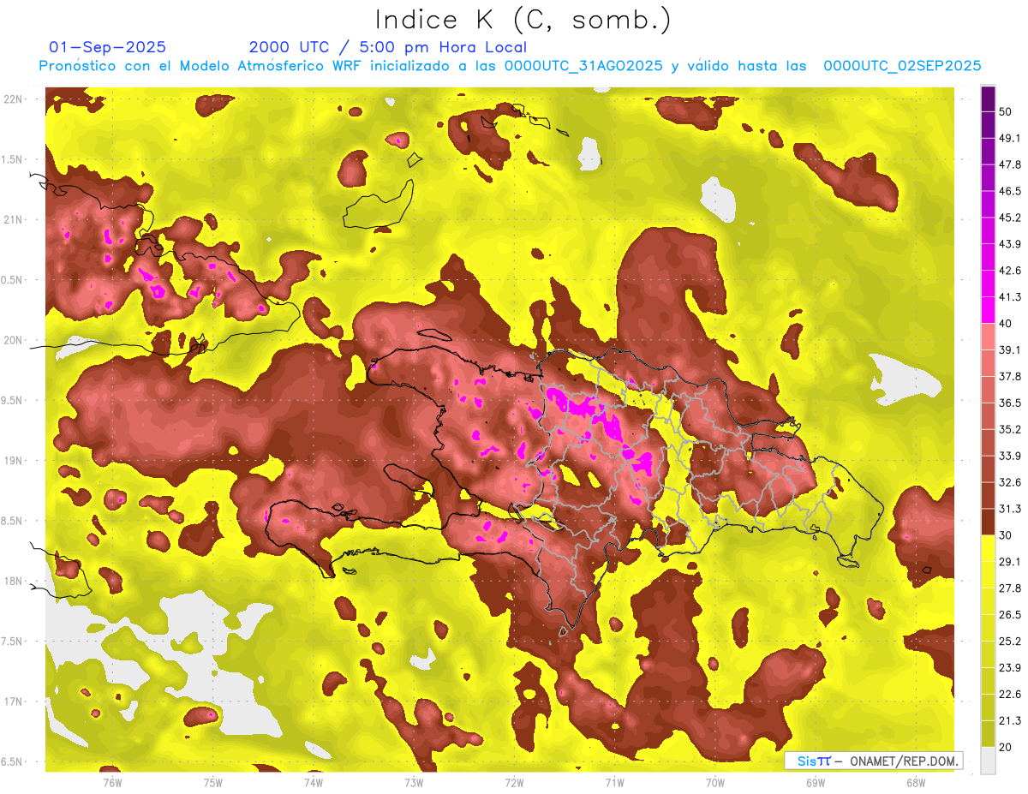Image resolution: width=1028 pixels, height=794 pixels.
Task: Click the "74W" longitude label
Action: click(x=314, y=782)
